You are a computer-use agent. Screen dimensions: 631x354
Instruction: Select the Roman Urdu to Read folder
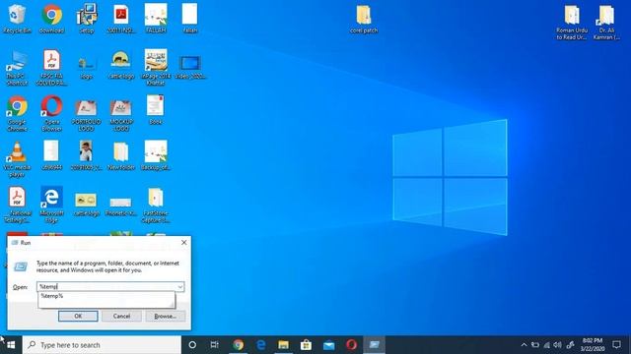tap(572, 23)
